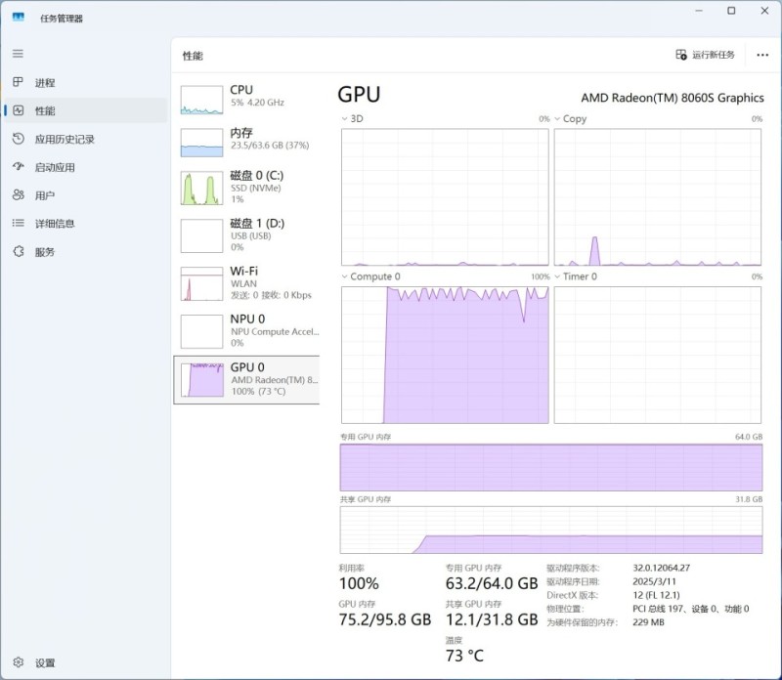Open the three-dot more options menu
Screen dimensions: 782x680
point(762,56)
